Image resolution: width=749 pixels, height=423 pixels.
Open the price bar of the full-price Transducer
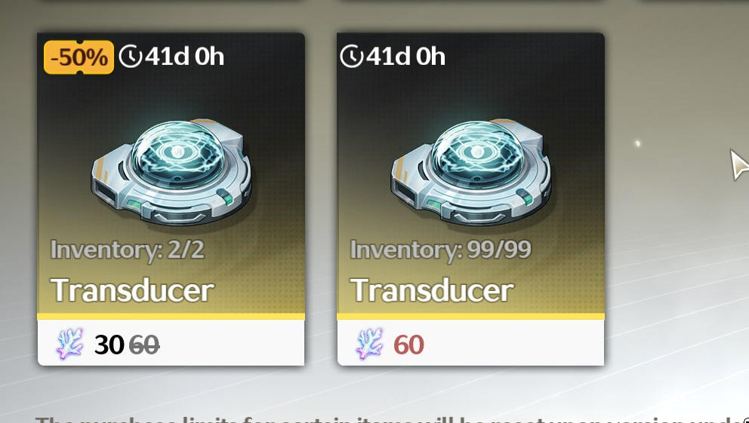pyautogui.click(x=470, y=342)
